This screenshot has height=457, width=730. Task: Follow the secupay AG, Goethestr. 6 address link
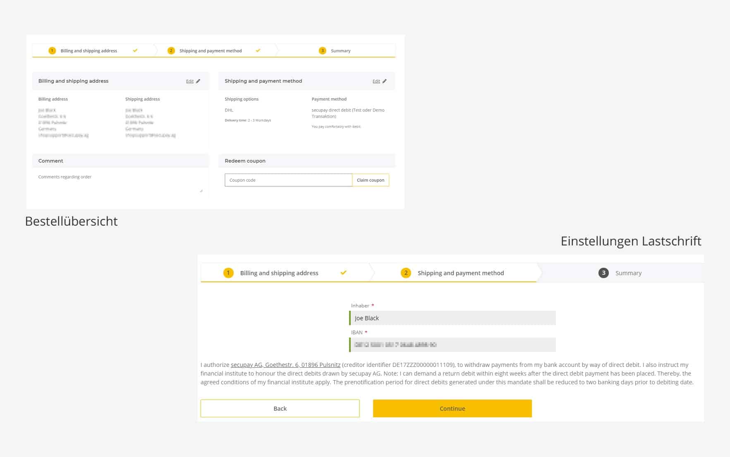[x=285, y=365]
